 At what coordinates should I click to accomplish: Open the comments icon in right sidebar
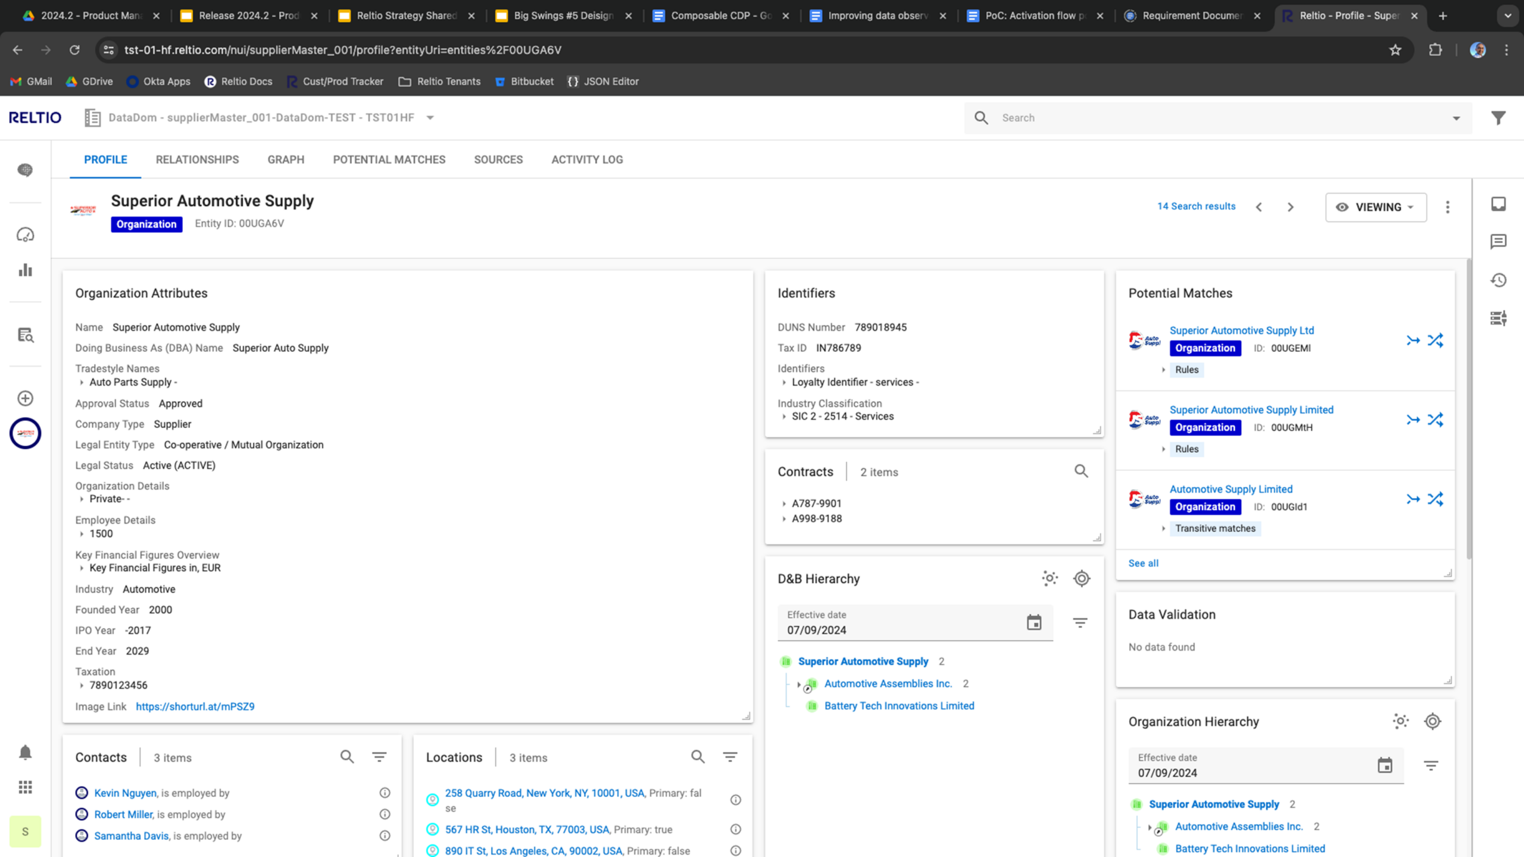tap(1498, 241)
